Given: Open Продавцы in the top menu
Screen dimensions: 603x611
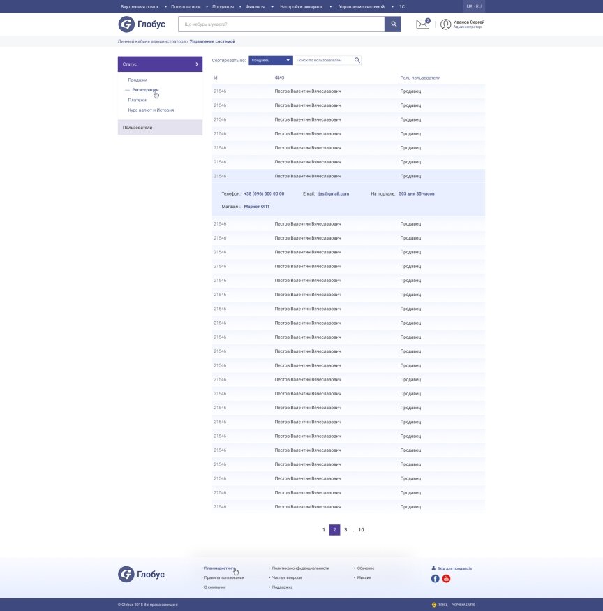Looking at the screenshot, I should click(223, 6).
